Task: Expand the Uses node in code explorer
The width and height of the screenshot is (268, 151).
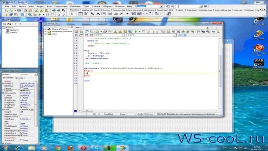Action: pos(46,34)
